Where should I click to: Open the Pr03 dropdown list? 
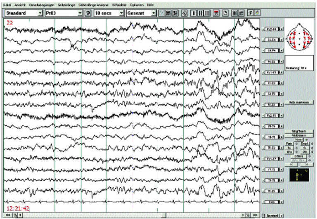click(80, 13)
